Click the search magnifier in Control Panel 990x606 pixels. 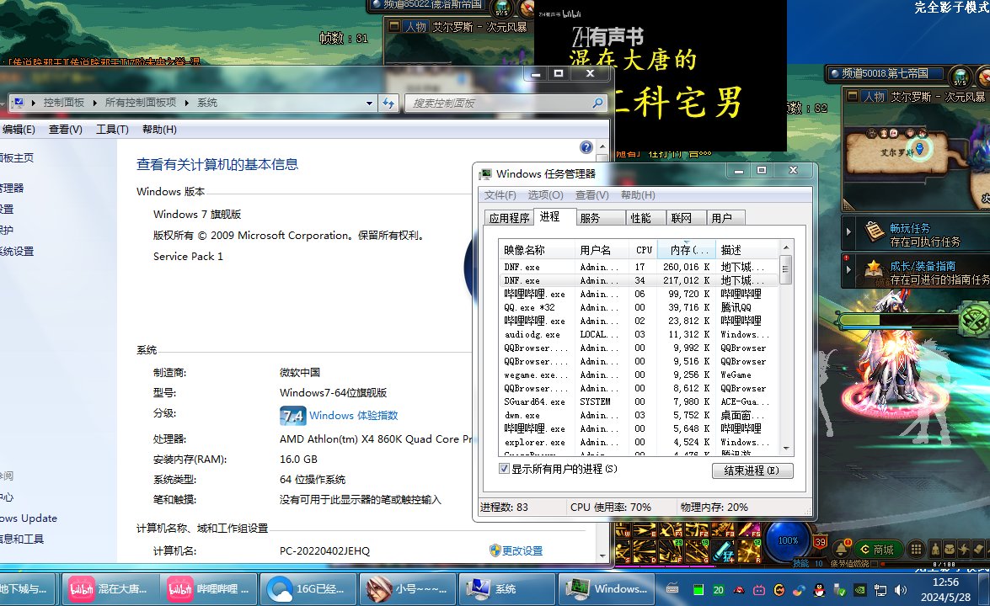[597, 103]
